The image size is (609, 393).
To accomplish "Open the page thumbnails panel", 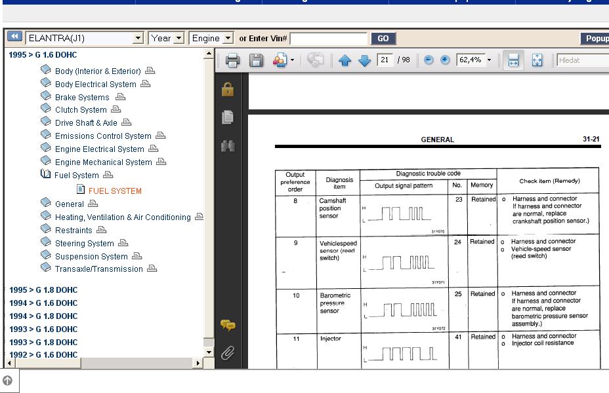I will [x=228, y=117].
